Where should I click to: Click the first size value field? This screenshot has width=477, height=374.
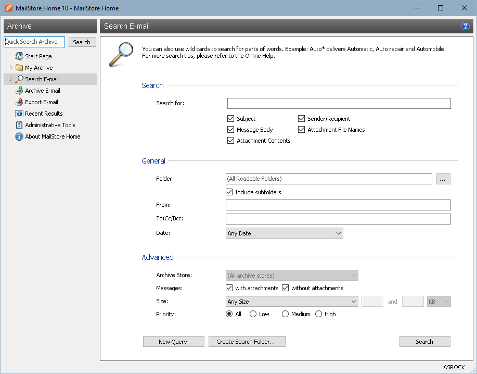click(x=372, y=302)
